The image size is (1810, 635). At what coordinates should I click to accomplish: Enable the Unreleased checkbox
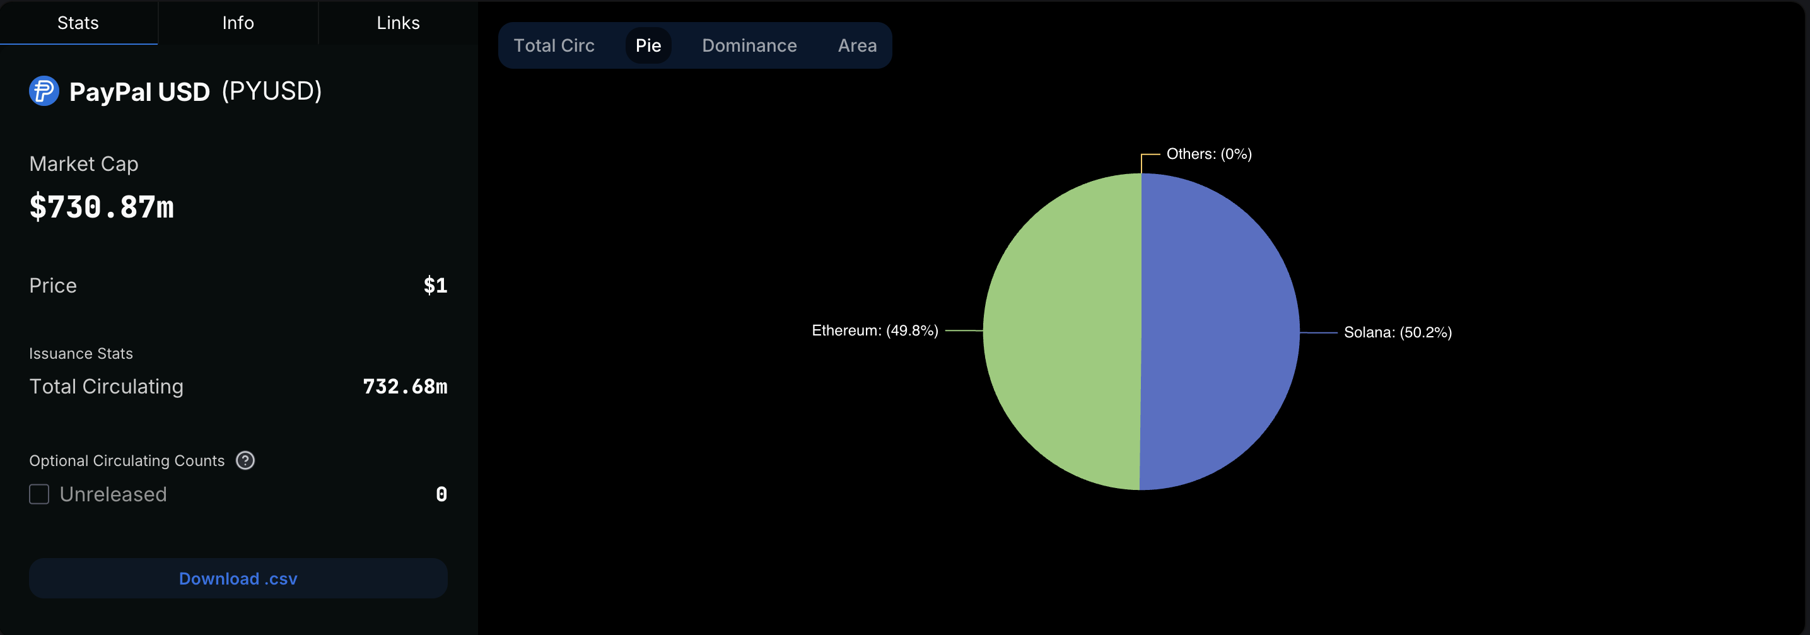click(x=39, y=494)
